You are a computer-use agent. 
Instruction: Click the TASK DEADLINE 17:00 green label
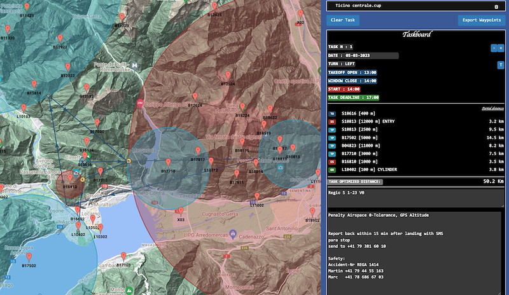click(353, 97)
